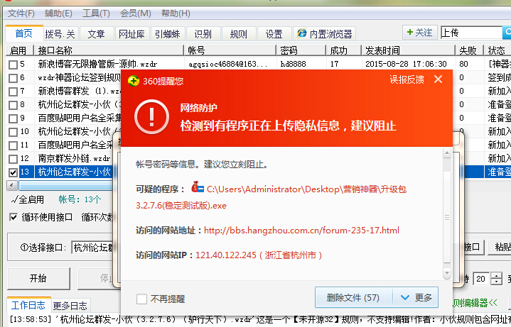Click the 接口名称 column header
The width and height of the screenshot is (511, 327).
(x=109, y=50)
